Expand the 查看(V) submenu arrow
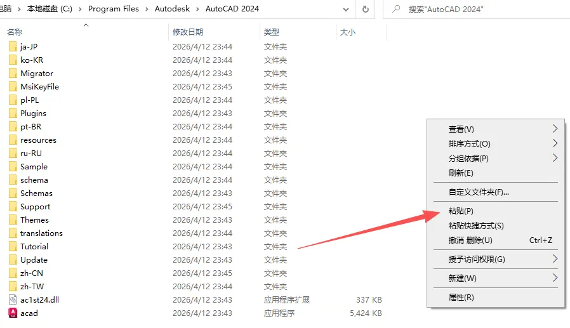Viewport: 570px width, 328px height. pyautogui.click(x=555, y=129)
